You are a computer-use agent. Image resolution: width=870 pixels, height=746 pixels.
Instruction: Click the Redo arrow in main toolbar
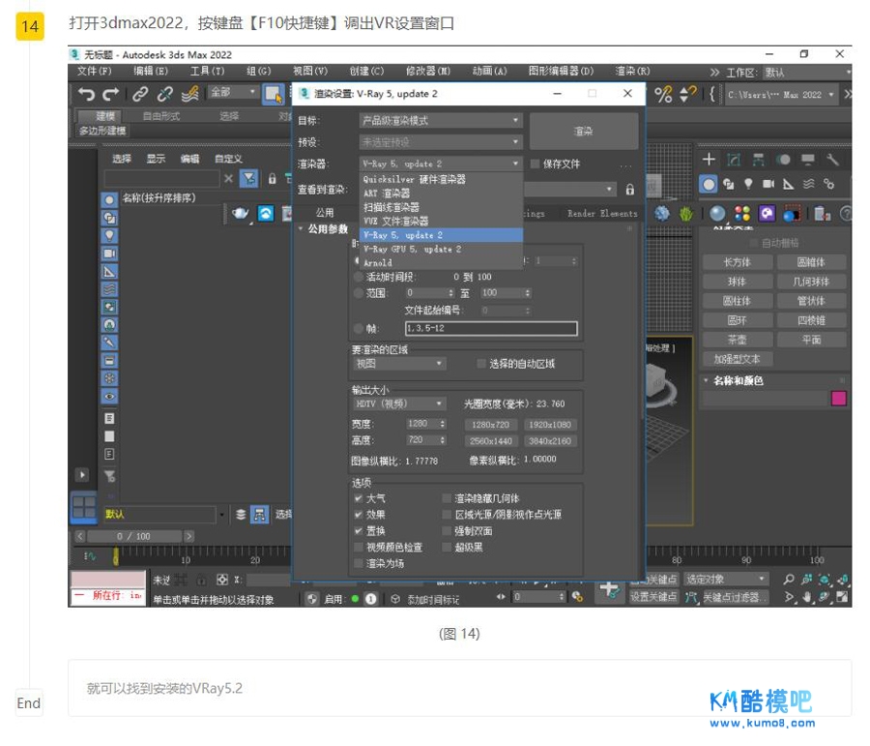coord(110,94)
